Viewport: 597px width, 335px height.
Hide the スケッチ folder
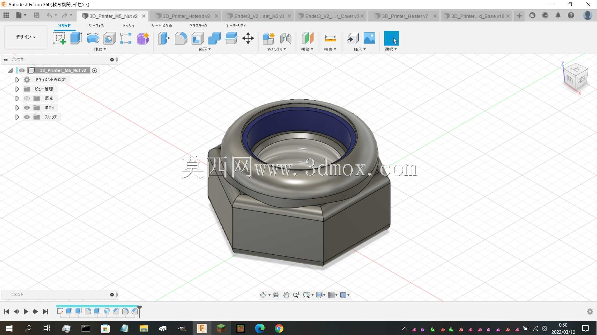pos(27,117)
